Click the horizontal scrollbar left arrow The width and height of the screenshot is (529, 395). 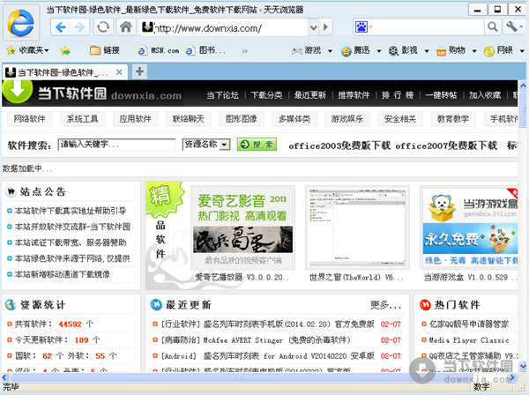click(4, 377)
